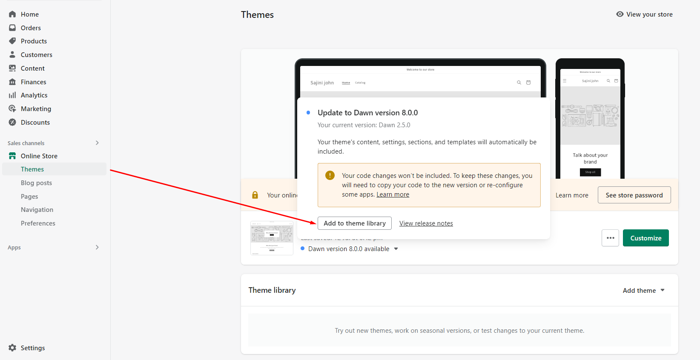Image resolution: width=700 pixels, height=360 pixels.
Task: Click Add to theme library button
Action: coord(355,223)
